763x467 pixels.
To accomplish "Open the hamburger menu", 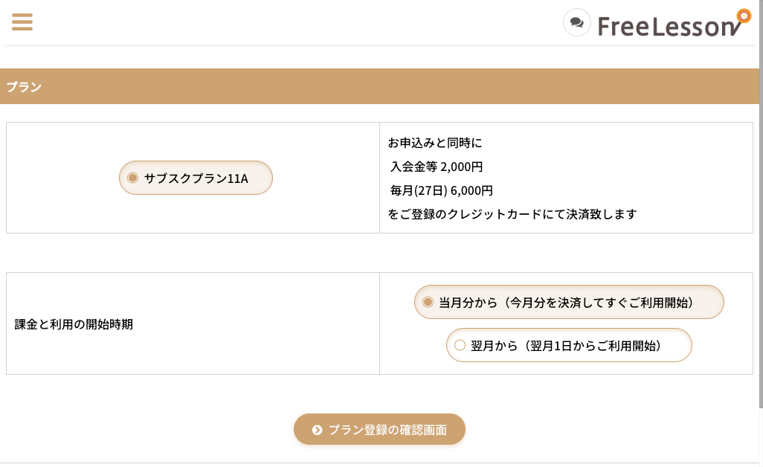I will point(22,22).
